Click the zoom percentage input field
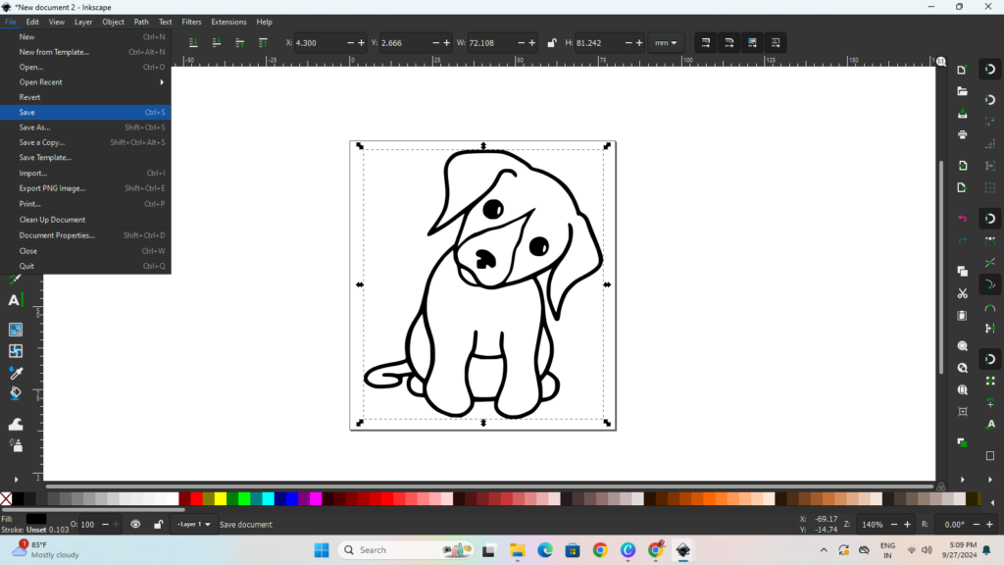This screenshot has height=565, width=1004. click(871, 525)
